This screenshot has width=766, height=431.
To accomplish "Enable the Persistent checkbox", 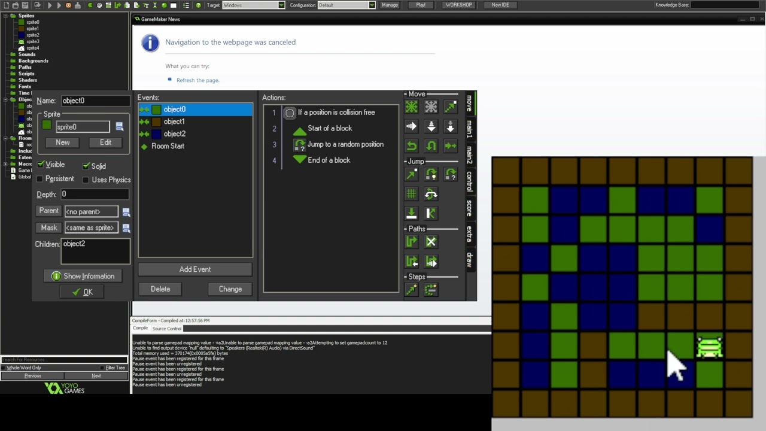I will point(40,179).
